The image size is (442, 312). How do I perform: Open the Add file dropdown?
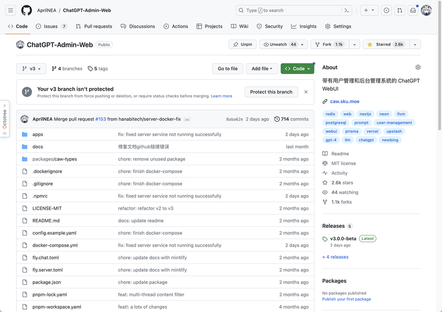point(262,69)
